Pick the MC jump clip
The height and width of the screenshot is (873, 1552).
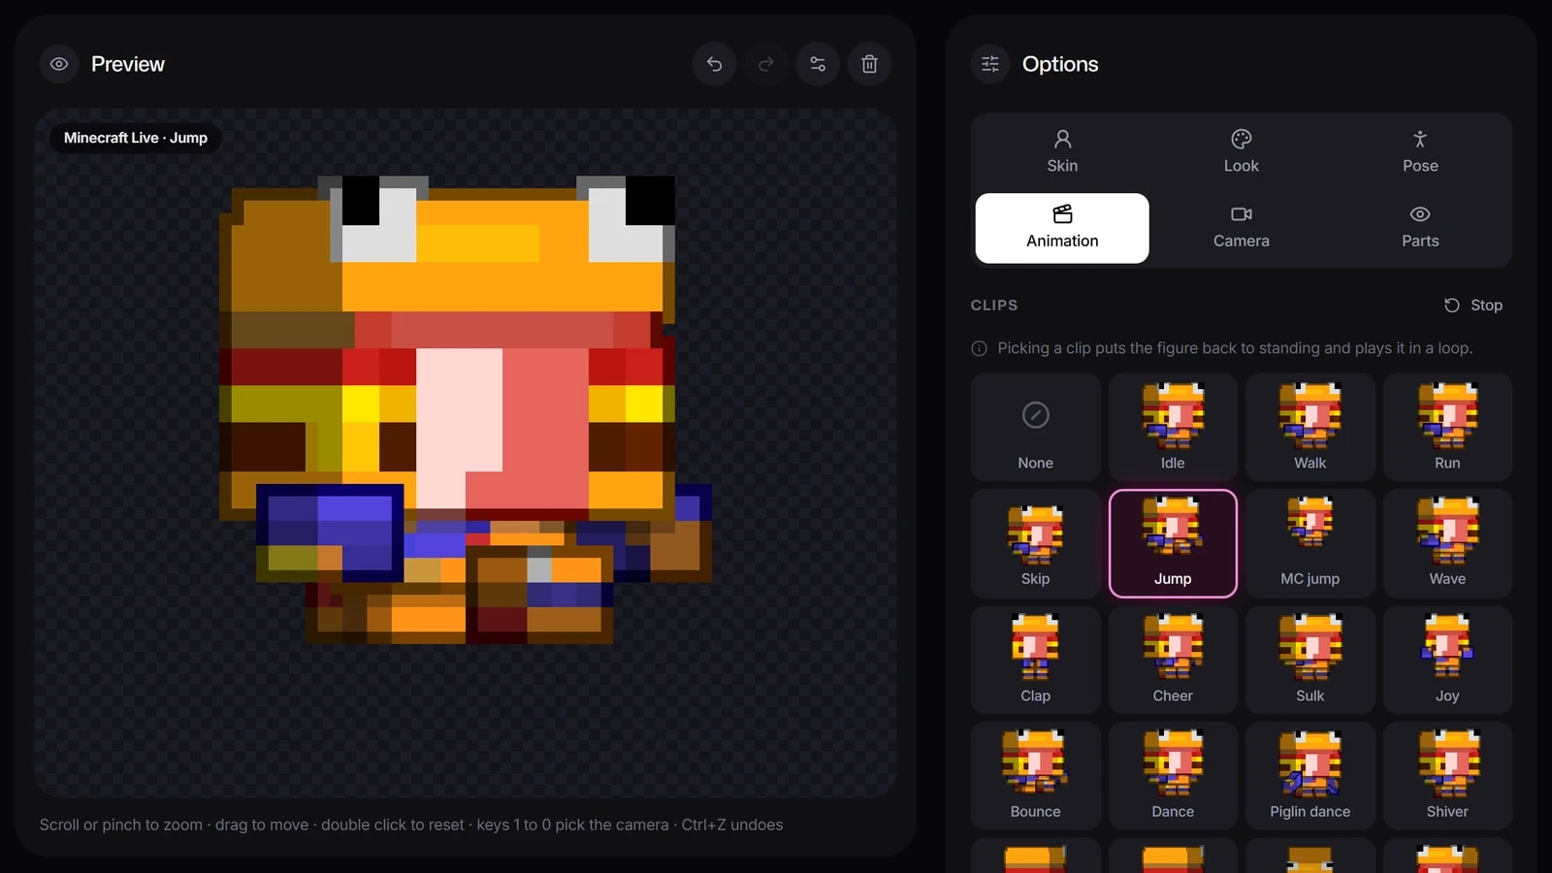(x=1310, y=543)
